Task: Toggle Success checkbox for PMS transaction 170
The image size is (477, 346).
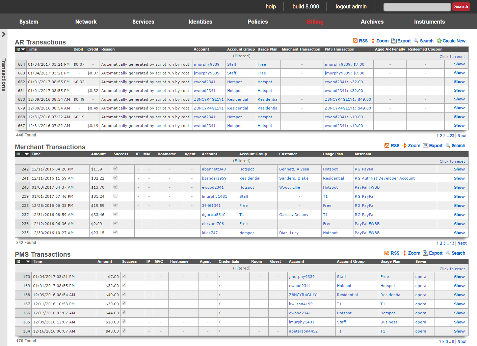Action: click(x=124, y=276)
